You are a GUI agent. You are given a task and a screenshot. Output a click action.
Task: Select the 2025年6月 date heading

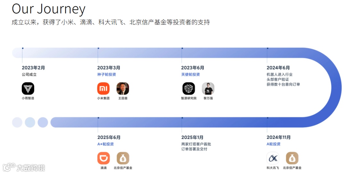109,137
